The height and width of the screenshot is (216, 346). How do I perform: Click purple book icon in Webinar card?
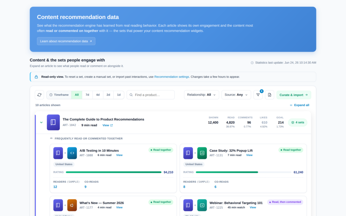click(x=188, y=205)
